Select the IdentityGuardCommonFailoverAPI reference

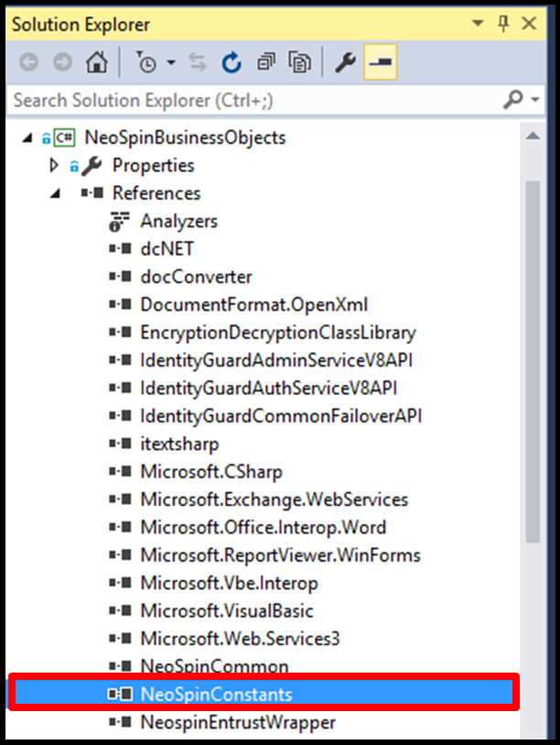pos(281,416)
